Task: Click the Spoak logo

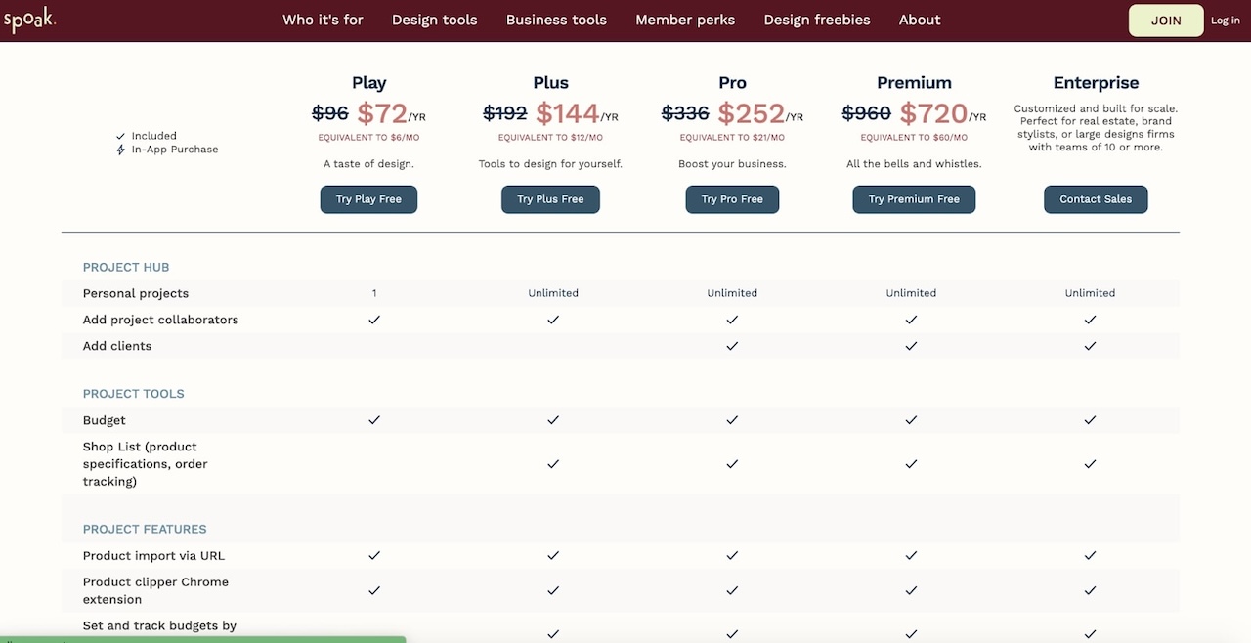Action: click(30, 19)
